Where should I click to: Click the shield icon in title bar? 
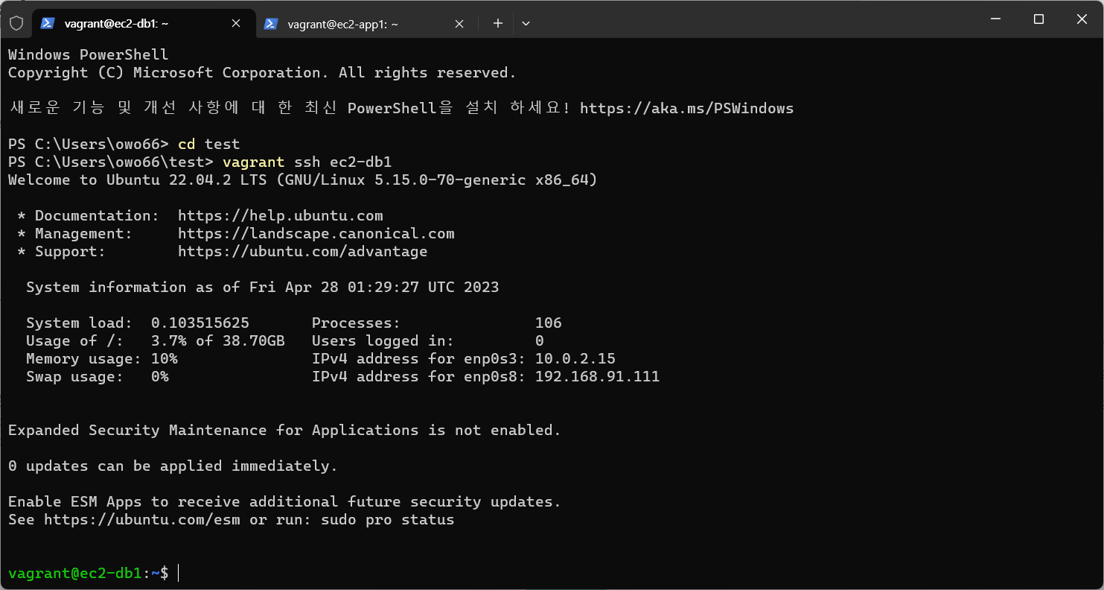(x=16, y=23)
